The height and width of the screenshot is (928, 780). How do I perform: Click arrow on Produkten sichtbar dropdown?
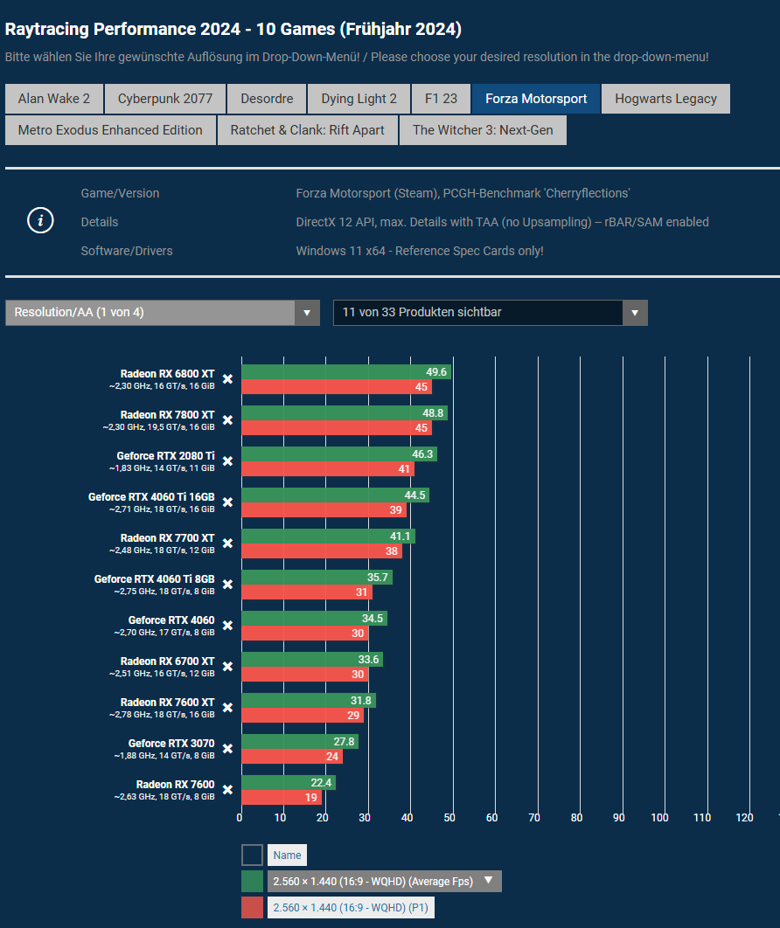point(635,313)
